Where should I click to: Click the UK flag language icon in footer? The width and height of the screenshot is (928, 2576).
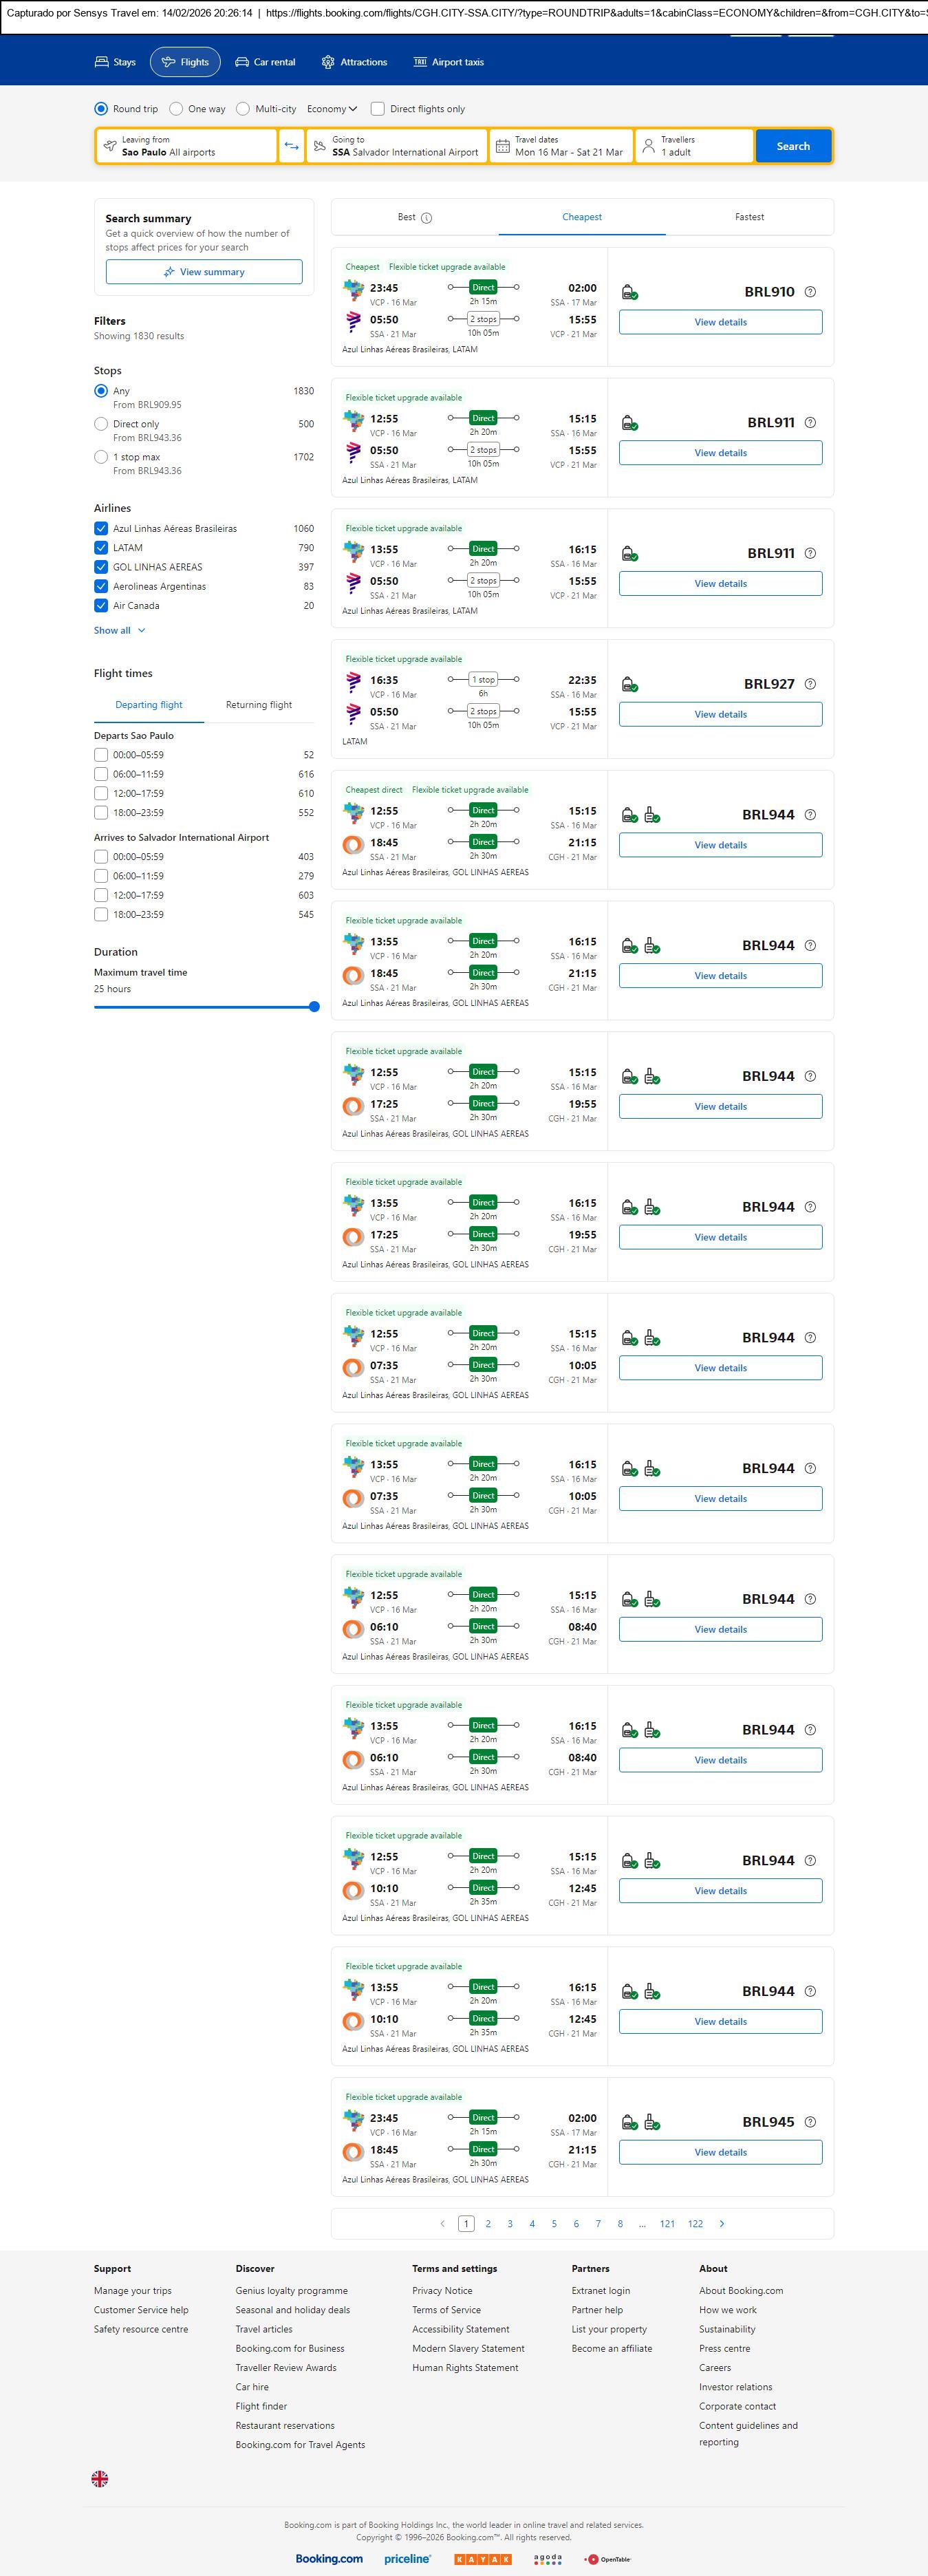(x=100, y=2478)
